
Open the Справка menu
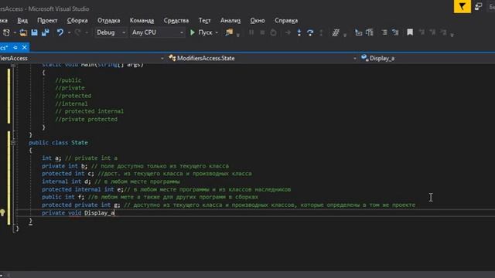(x=286, y=21)
